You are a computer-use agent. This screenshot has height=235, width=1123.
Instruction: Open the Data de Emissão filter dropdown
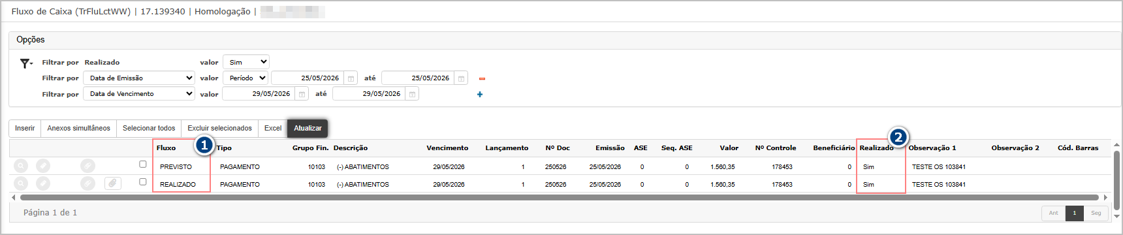(x=140, y=78)
